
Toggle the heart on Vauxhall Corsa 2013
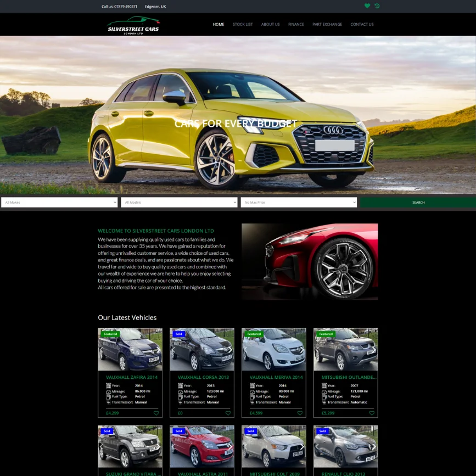click(x=228, y=413)
